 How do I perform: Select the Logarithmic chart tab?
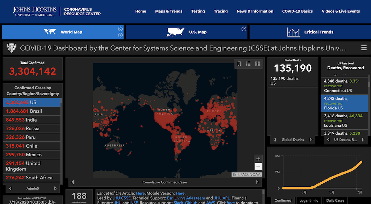pos(309,200)
